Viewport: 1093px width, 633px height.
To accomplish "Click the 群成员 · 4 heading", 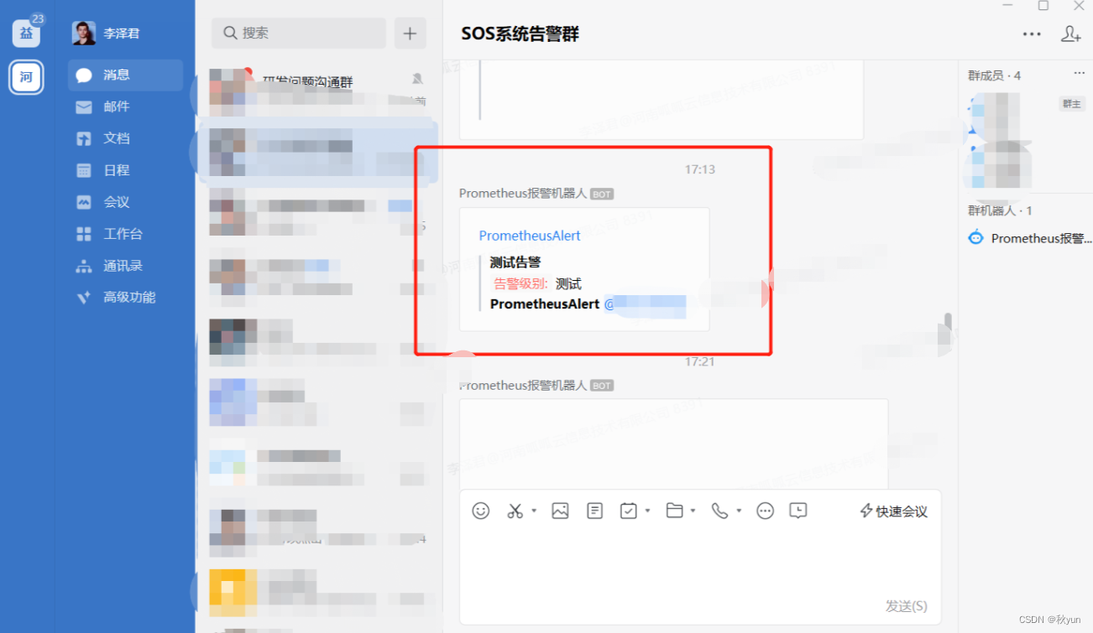I will [994, 75].
